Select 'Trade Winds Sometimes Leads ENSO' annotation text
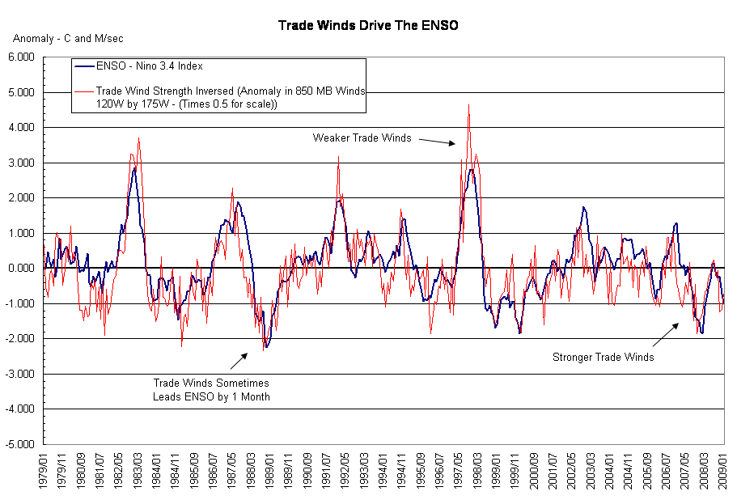This screenshot has height=504, width=737. pyautogui.click(x=211, y=389)
